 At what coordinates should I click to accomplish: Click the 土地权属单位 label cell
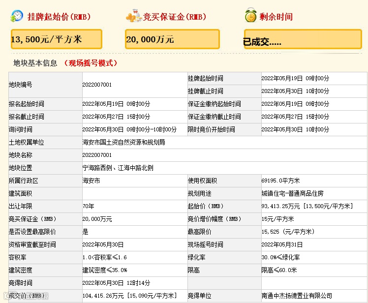tap(45, 142)
